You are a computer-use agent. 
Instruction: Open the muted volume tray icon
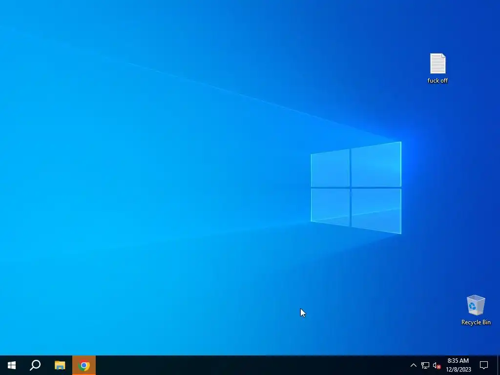click(437, 365)
